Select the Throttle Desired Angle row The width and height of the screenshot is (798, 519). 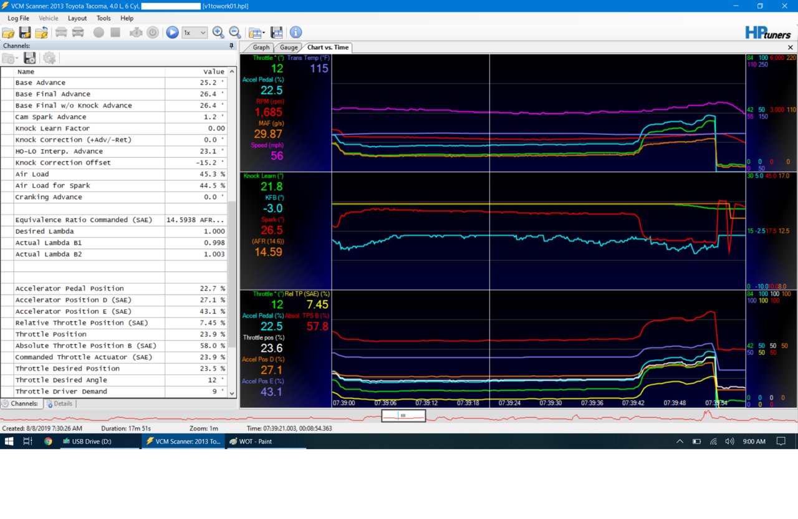[x=114, y=380]
